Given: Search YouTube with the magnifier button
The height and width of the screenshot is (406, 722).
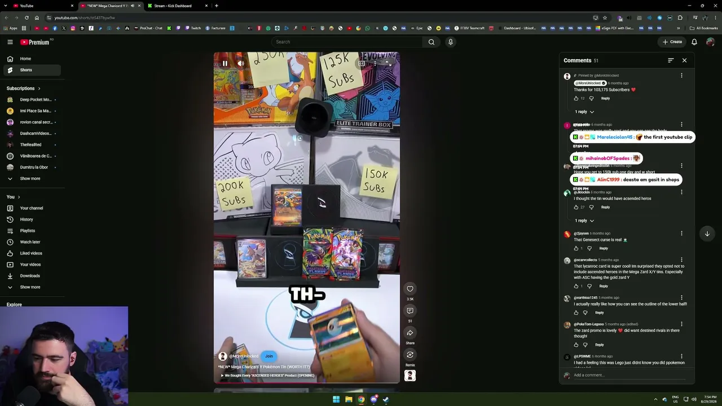Looking at the screenshot, I should point(432,42).
